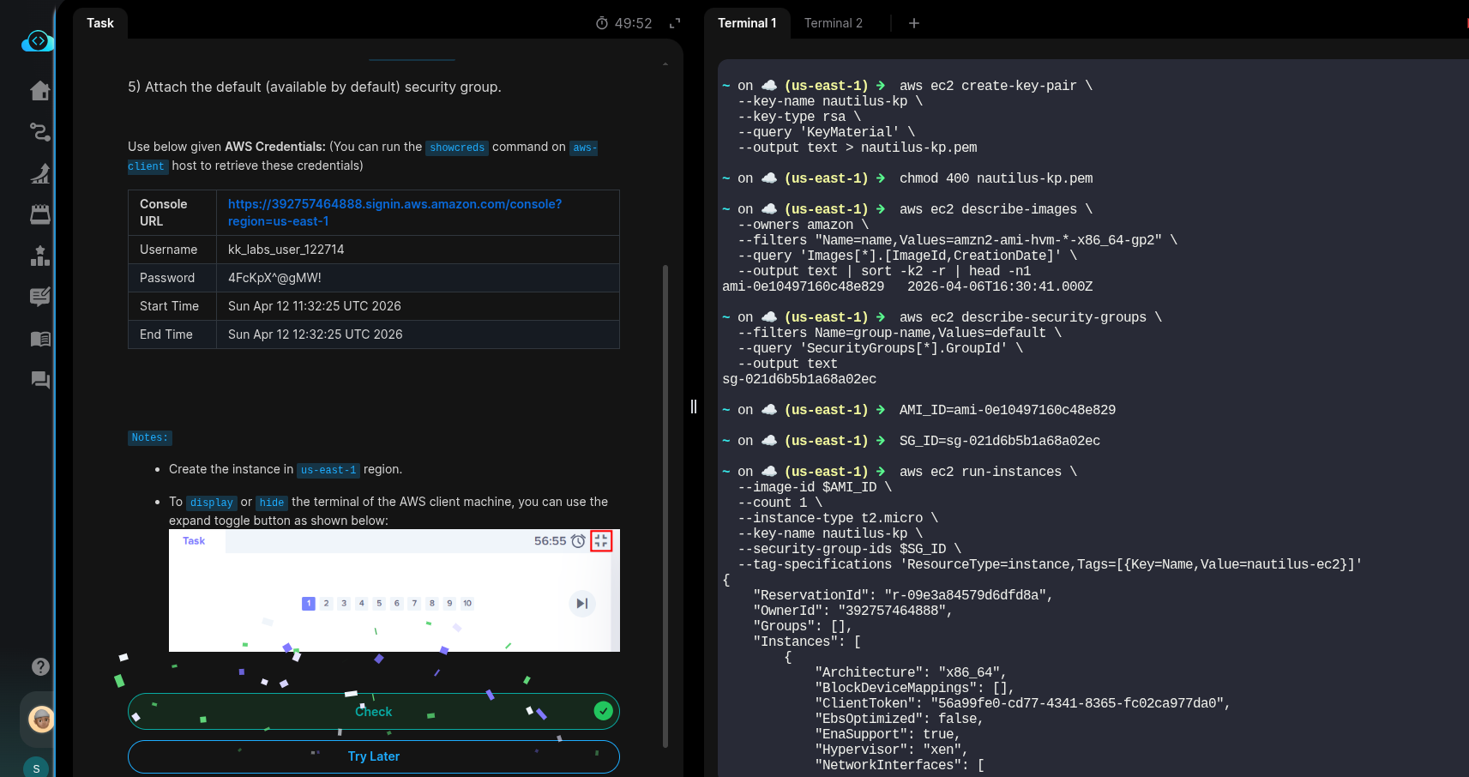Open the leaderboard podium star icon

click(x=40, y=256)
